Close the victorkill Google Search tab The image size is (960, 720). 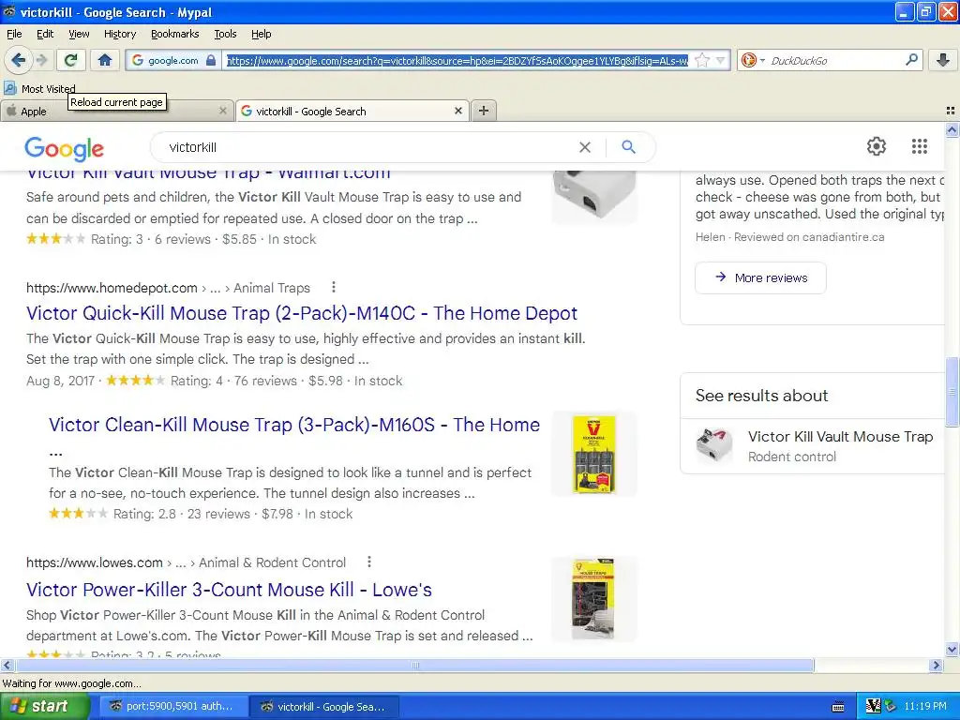457,111
